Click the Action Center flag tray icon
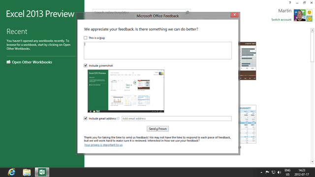Image resolution: width=315 pixels, height=177 pixels. click(x=267, y=172)
